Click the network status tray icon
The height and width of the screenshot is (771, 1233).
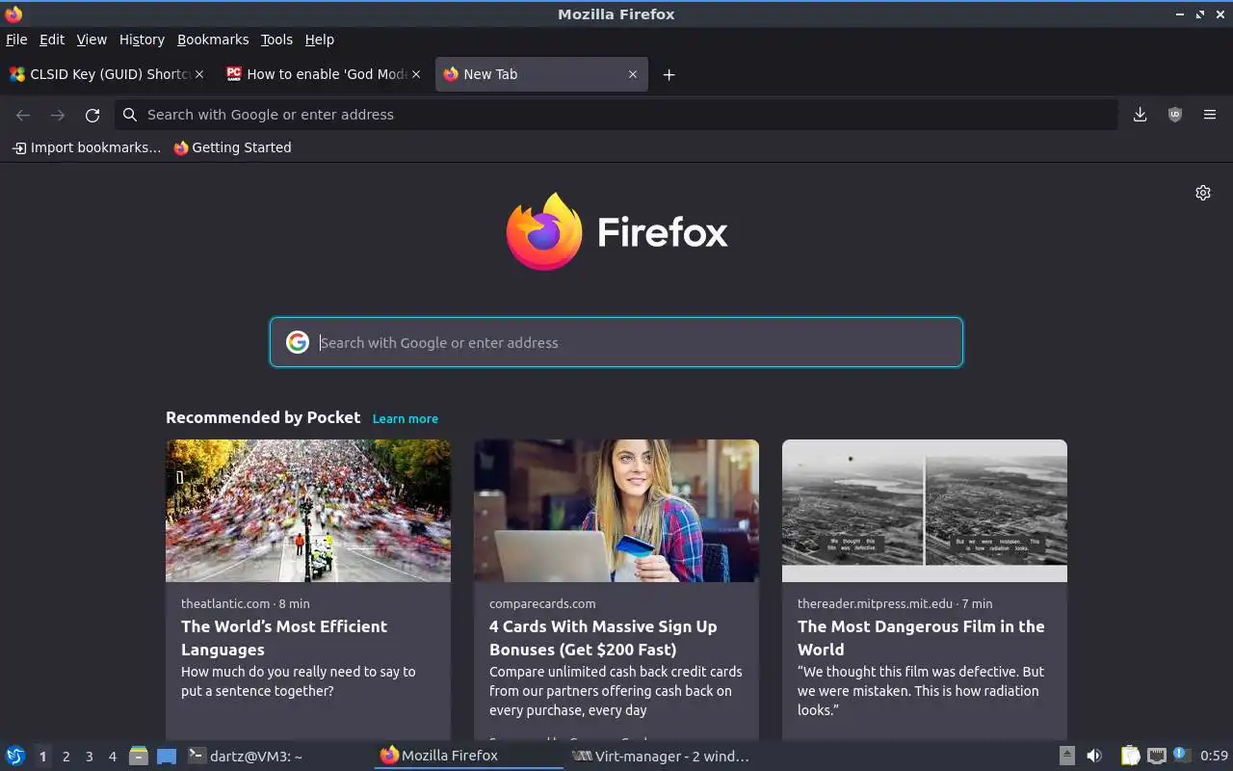1157,756
